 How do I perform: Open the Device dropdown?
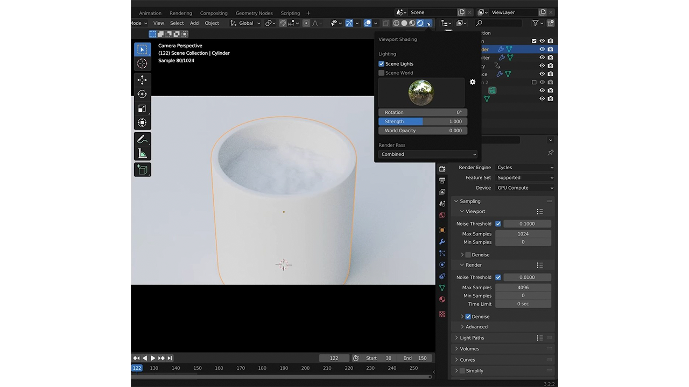coord(525,188)
